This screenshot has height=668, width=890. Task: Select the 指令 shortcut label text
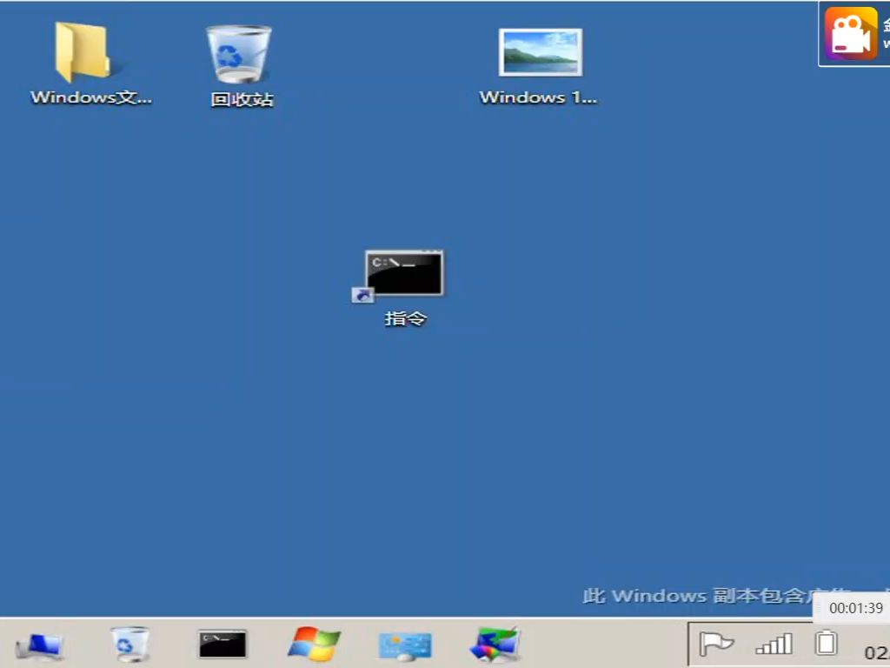[x=405, y=318]
